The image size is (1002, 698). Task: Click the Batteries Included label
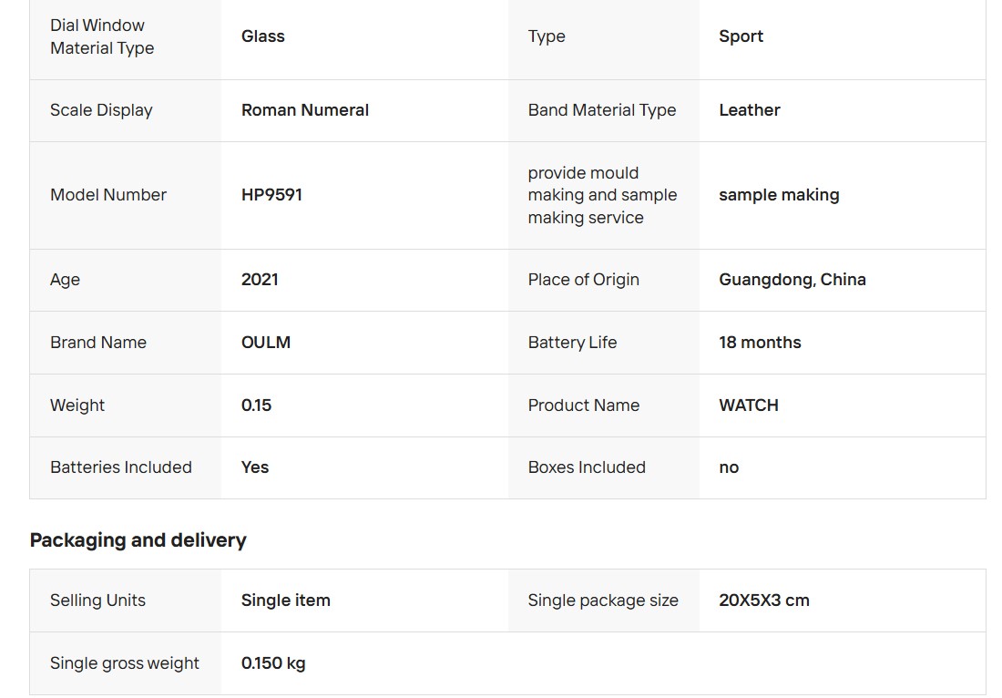click(120, 467)
